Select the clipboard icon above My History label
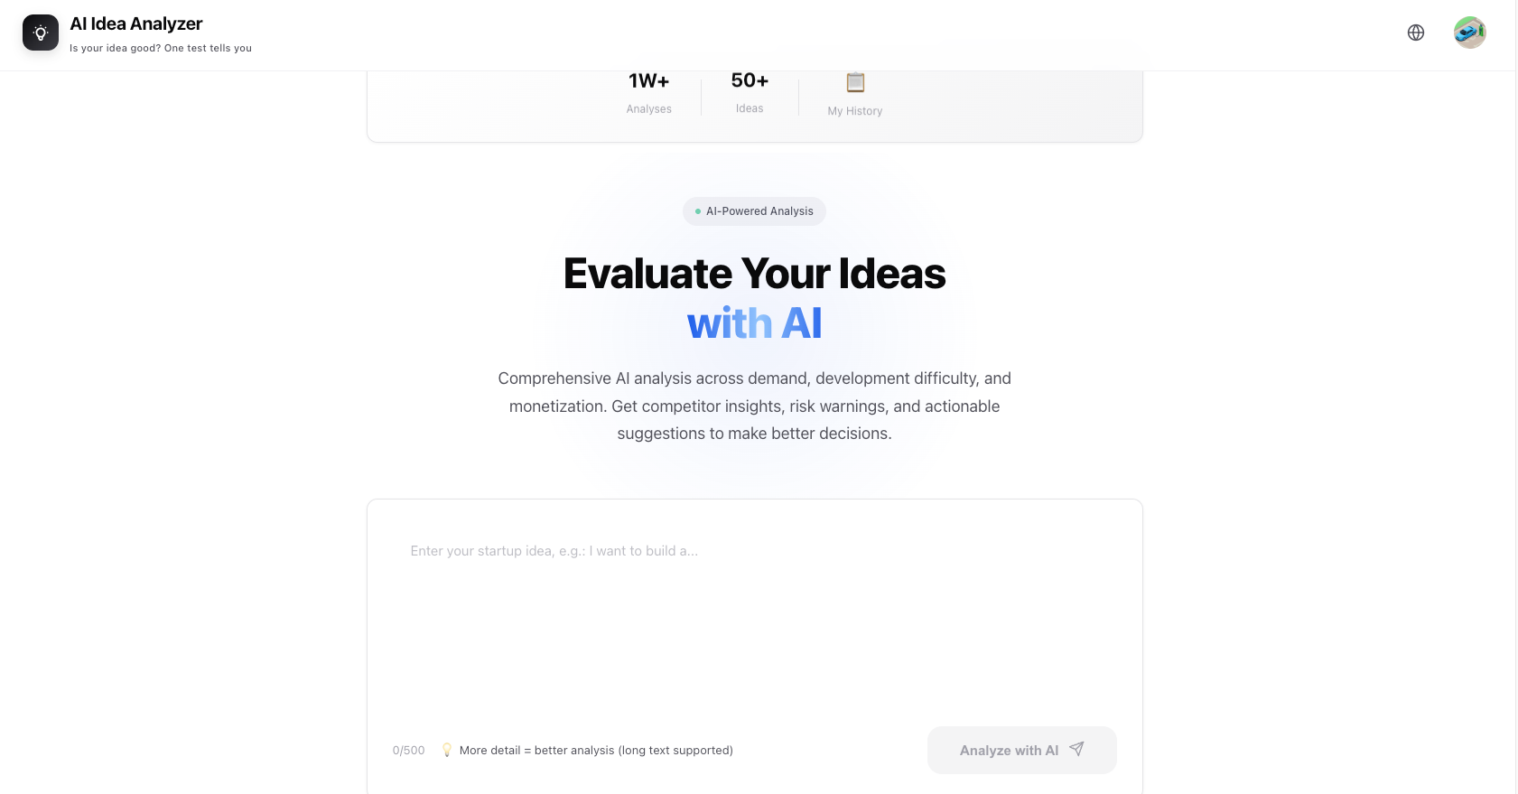Screen dimensions: 1518x794 pyautogui.click(x=854, y=82)
